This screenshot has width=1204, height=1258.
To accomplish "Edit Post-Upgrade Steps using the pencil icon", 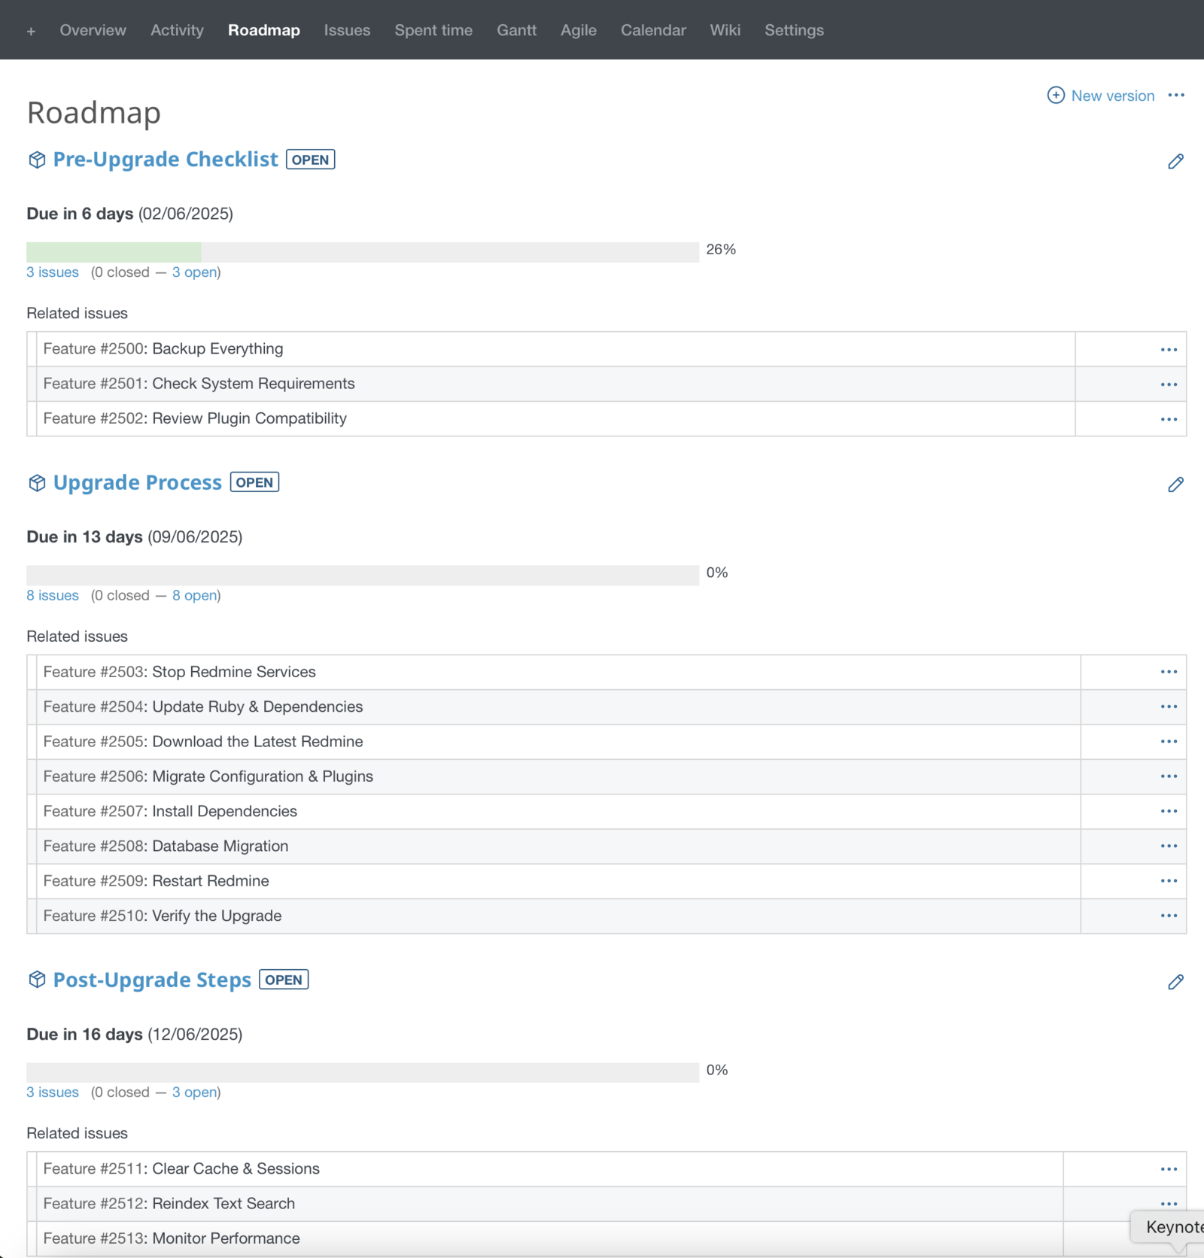I will [1175, 982].
